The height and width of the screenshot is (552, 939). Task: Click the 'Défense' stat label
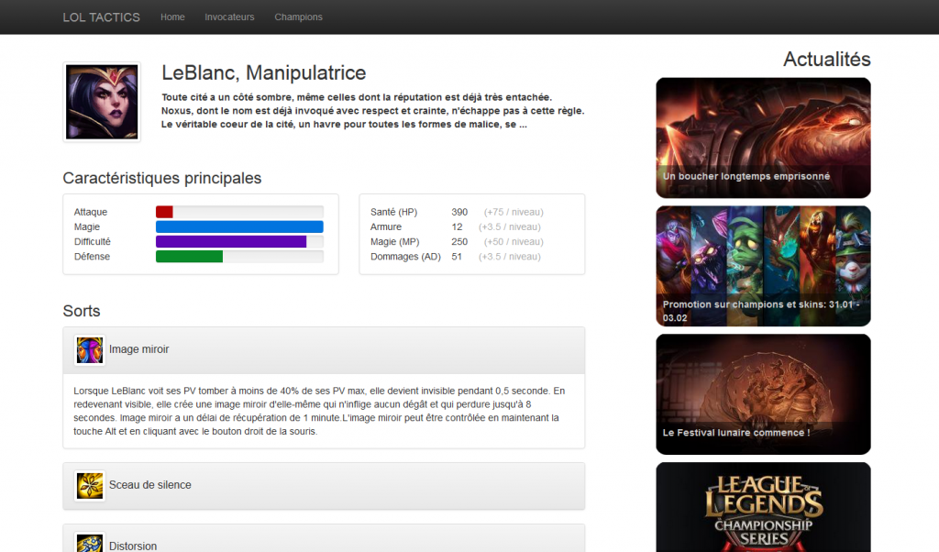click(x=92, y=256)
